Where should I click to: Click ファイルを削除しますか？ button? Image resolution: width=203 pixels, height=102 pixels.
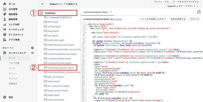[153, 19]
